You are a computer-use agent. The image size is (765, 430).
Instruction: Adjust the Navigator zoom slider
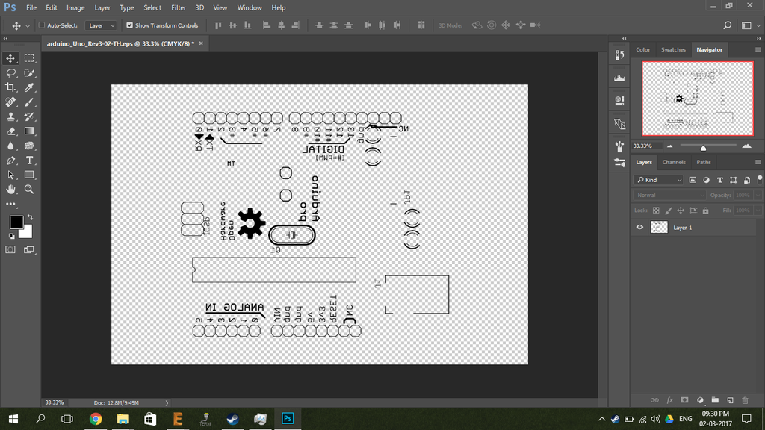703,147
